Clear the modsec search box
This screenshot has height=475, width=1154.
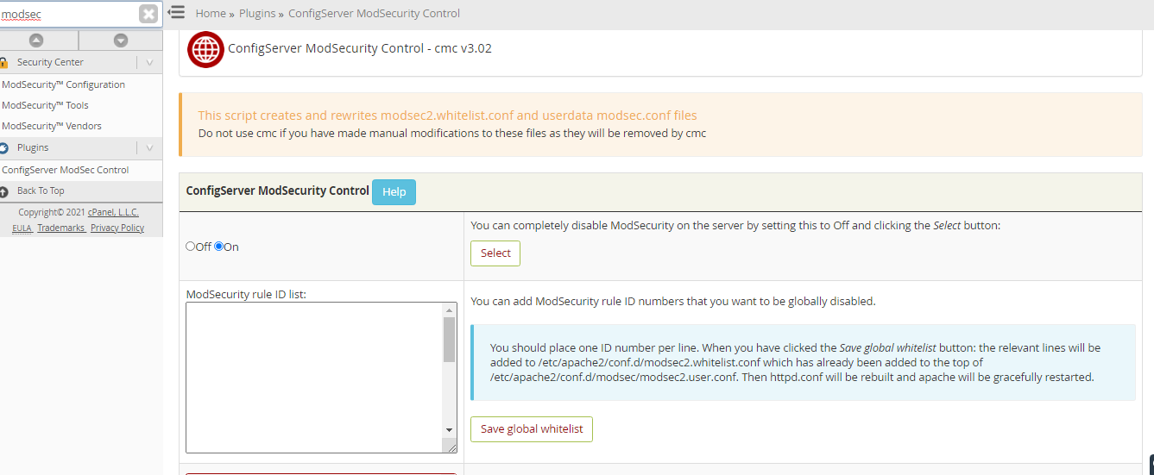tap(148, 14)
